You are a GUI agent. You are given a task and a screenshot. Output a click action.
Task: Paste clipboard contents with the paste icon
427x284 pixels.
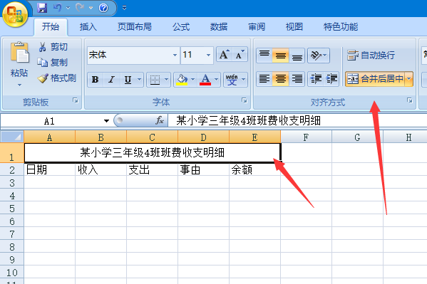pos(19,52)
